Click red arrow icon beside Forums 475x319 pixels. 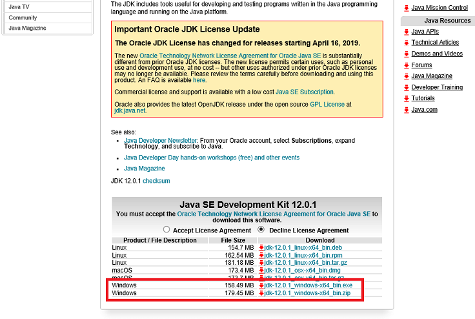point(407,65)
